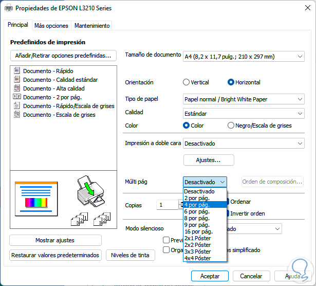Click the right collated copies icon
The height and width of the screenshot is (286, 316).
tap(102, 219)
